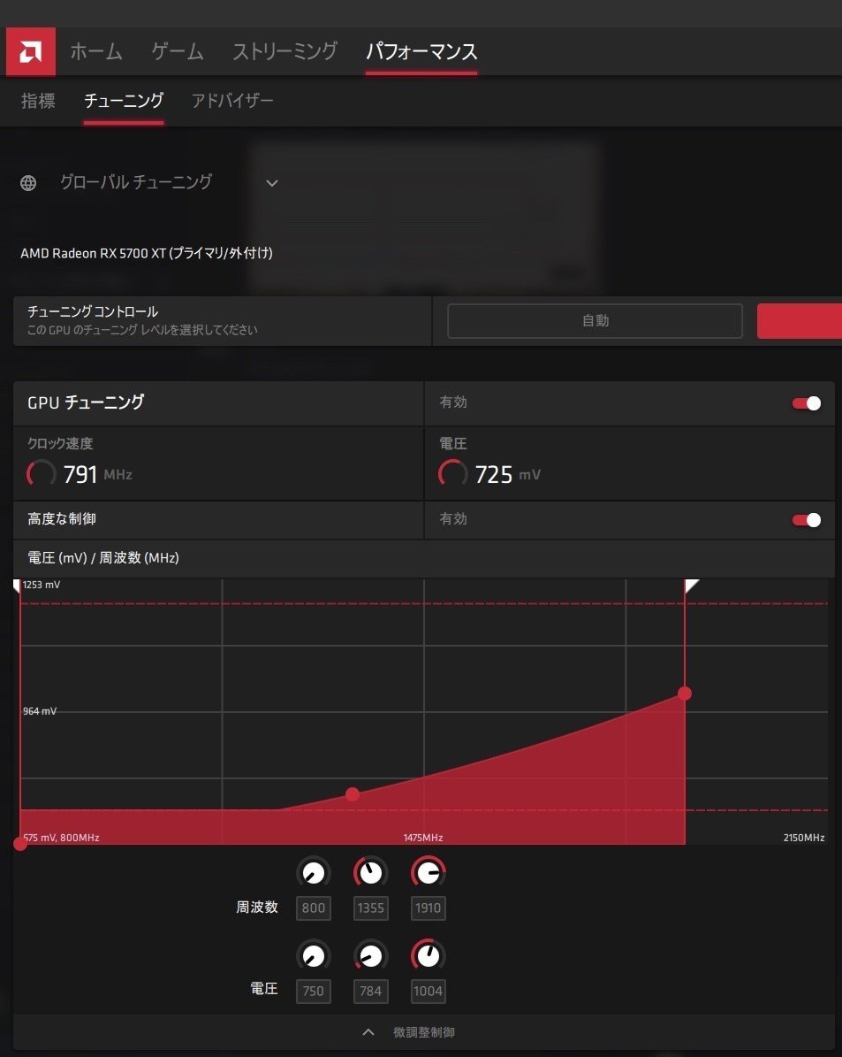
Task: Click the third 電圧 knob showing 1004
Action: 428,955
